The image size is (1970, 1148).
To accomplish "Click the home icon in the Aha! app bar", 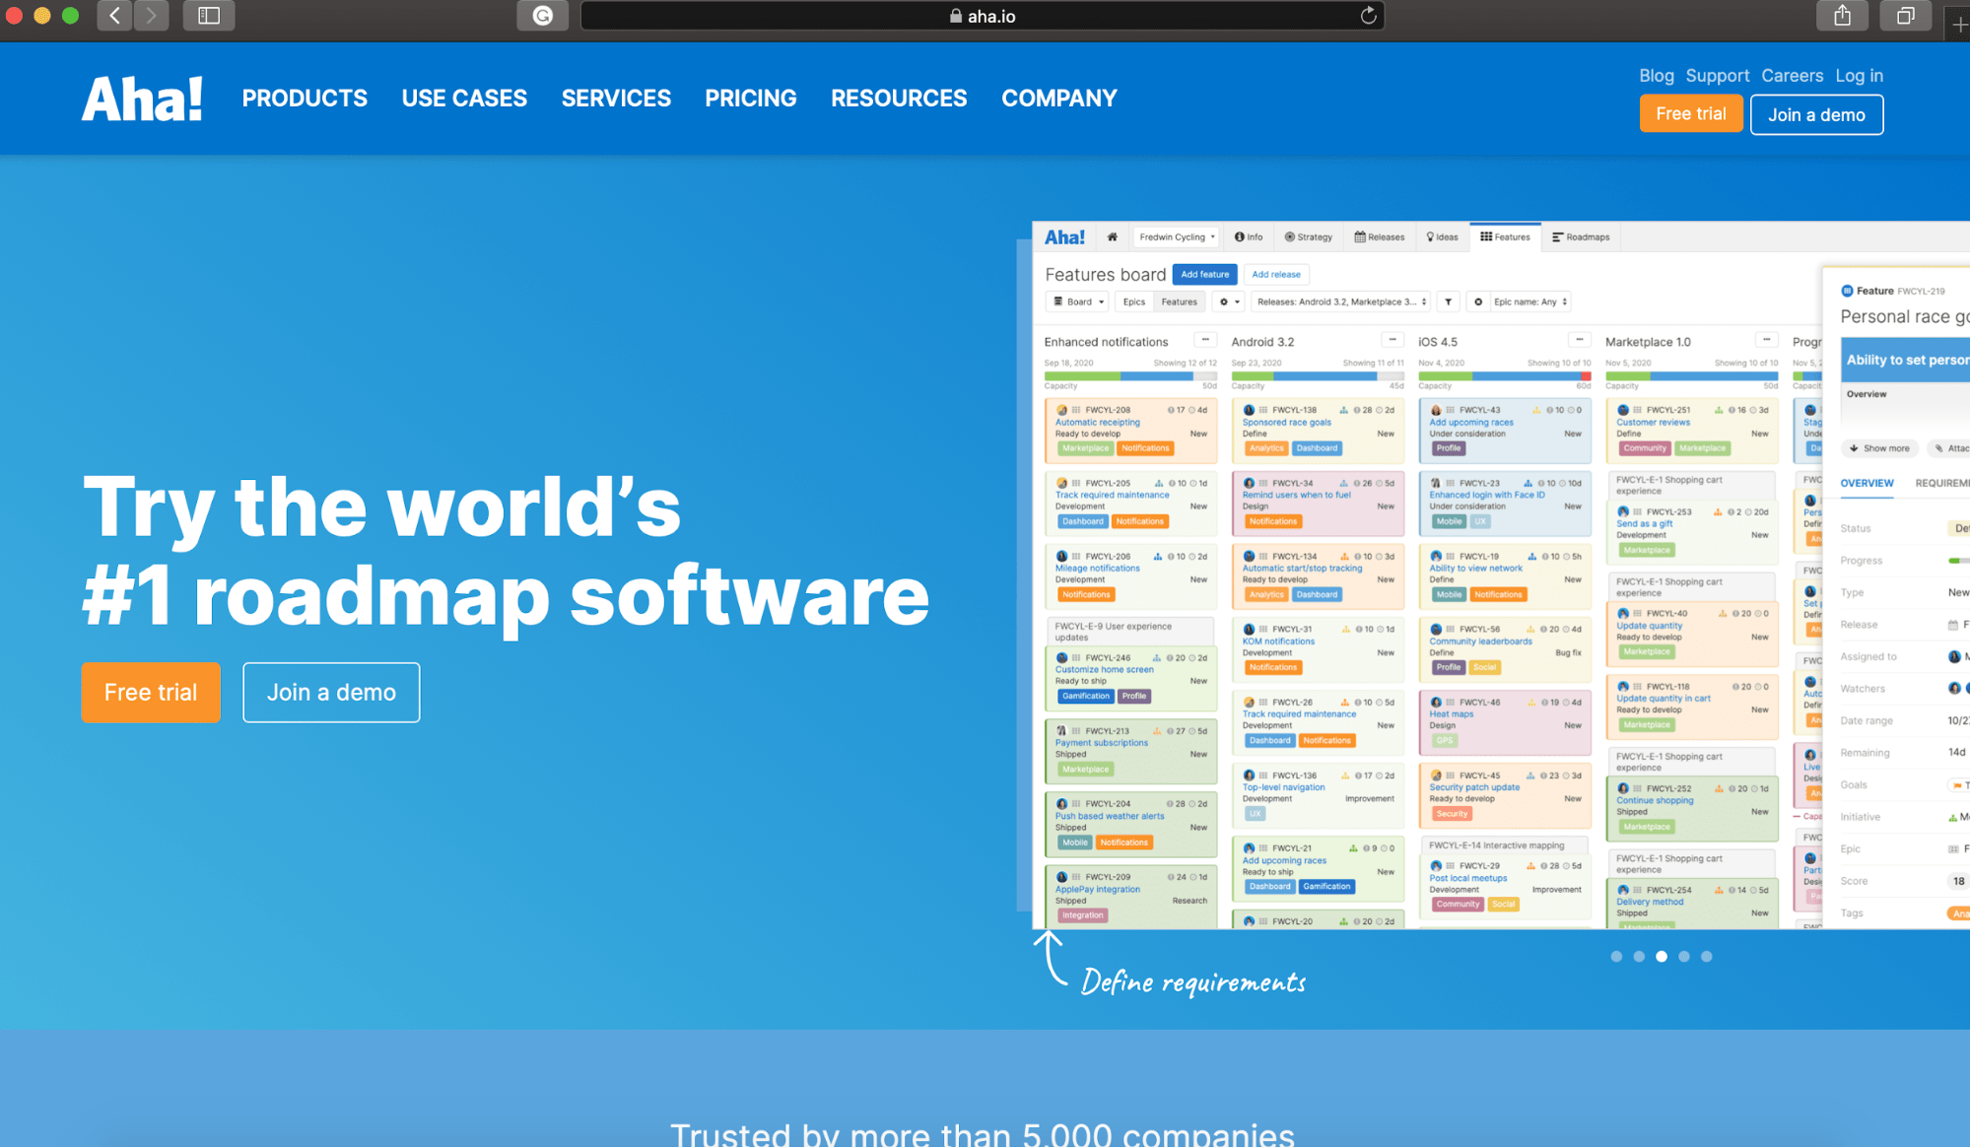I will (1113, 237).
